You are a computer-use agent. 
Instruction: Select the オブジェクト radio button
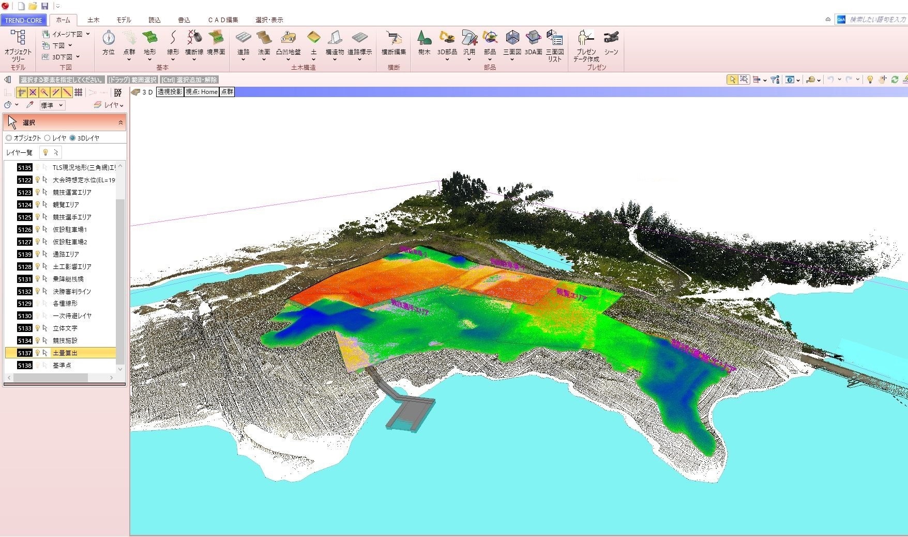[x=9, y=138]
